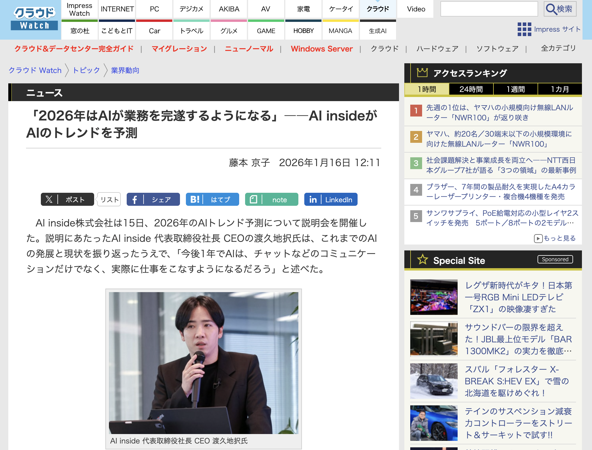Open the Subaru Forester snow car thumbnail
This screenshot has width=592, height=450.
tap(434, 381)
